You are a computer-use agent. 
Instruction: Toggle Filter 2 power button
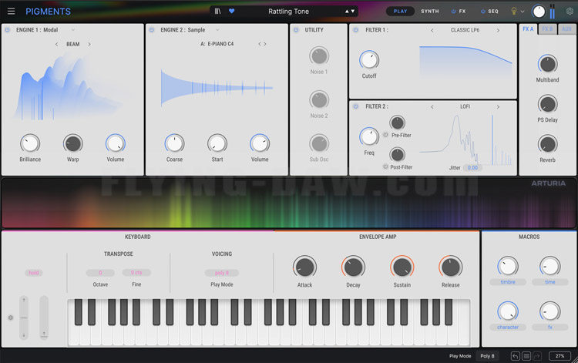[x=356, y=106]
